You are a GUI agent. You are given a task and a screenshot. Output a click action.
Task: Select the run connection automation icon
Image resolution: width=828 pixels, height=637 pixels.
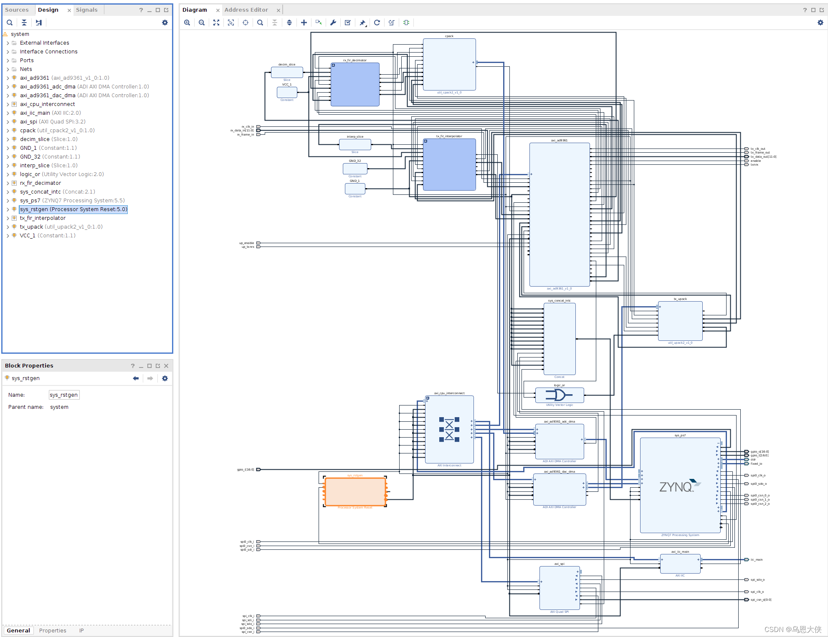334,24
